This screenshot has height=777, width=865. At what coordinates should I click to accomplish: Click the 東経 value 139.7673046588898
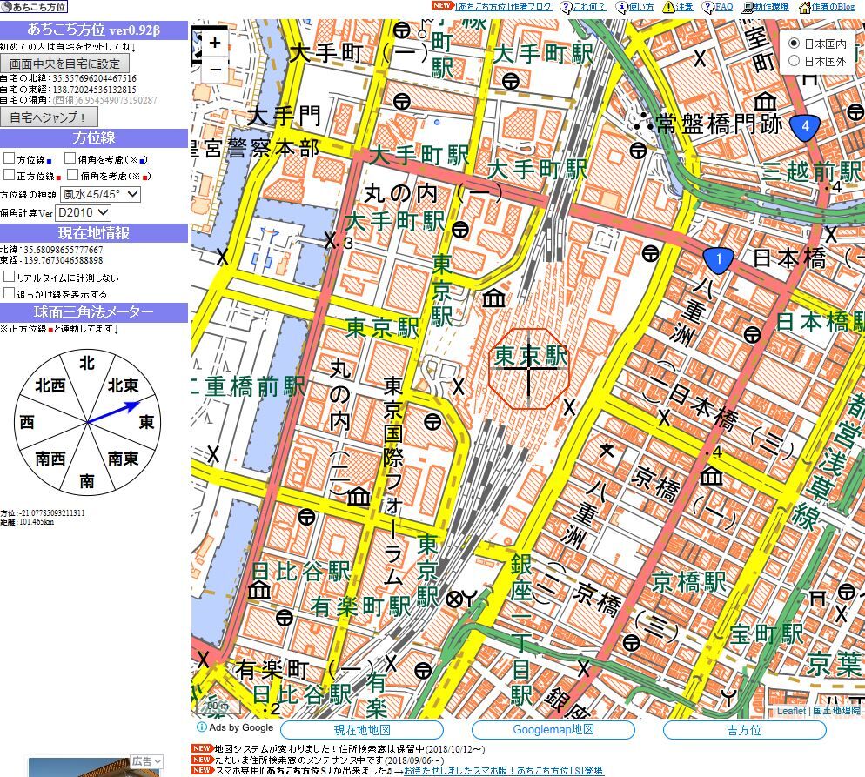click(64, 260)
